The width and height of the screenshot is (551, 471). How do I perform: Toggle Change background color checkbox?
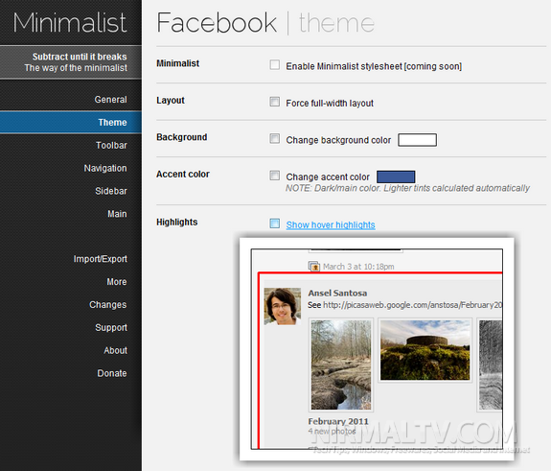tap(274, 138)
